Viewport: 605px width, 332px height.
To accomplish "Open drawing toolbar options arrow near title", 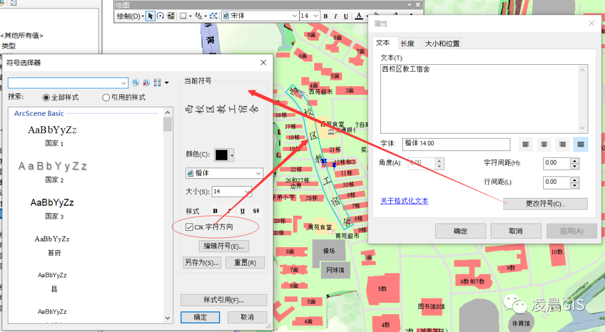I will pos(409,5).
